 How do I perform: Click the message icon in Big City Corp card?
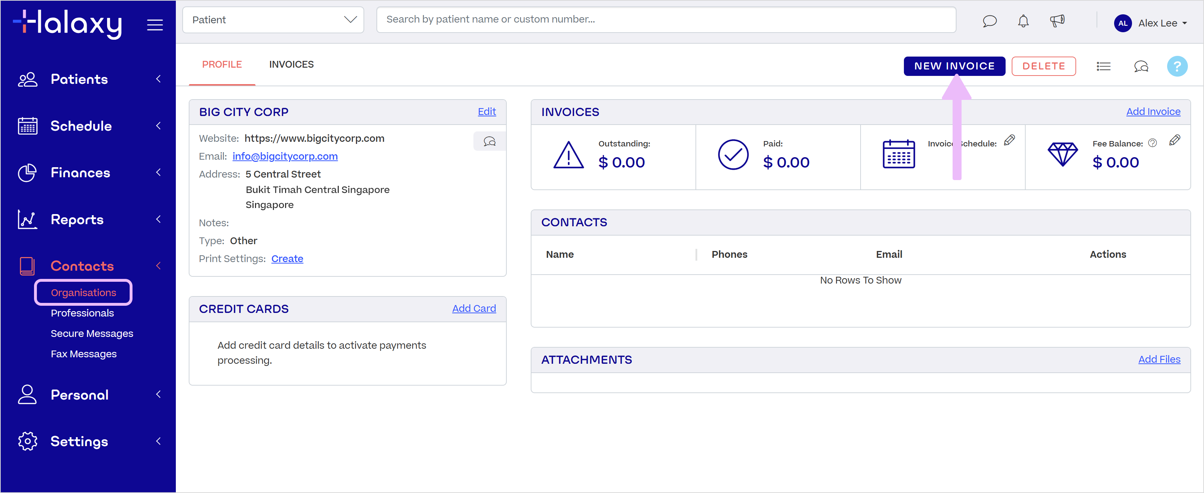pyautogui.click(x=489, y=141)
